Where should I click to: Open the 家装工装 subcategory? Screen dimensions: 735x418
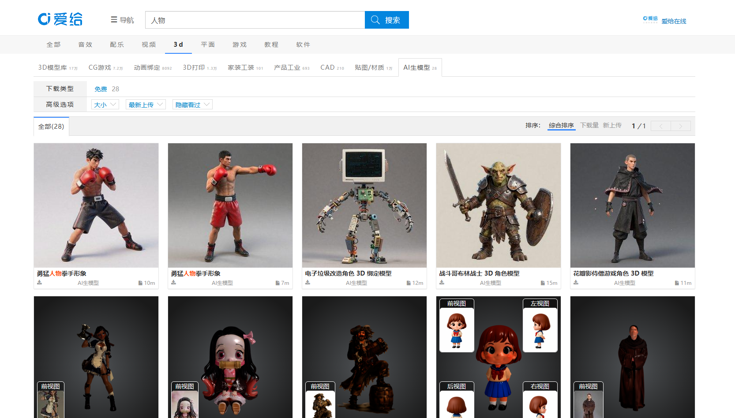coord(245,67)
